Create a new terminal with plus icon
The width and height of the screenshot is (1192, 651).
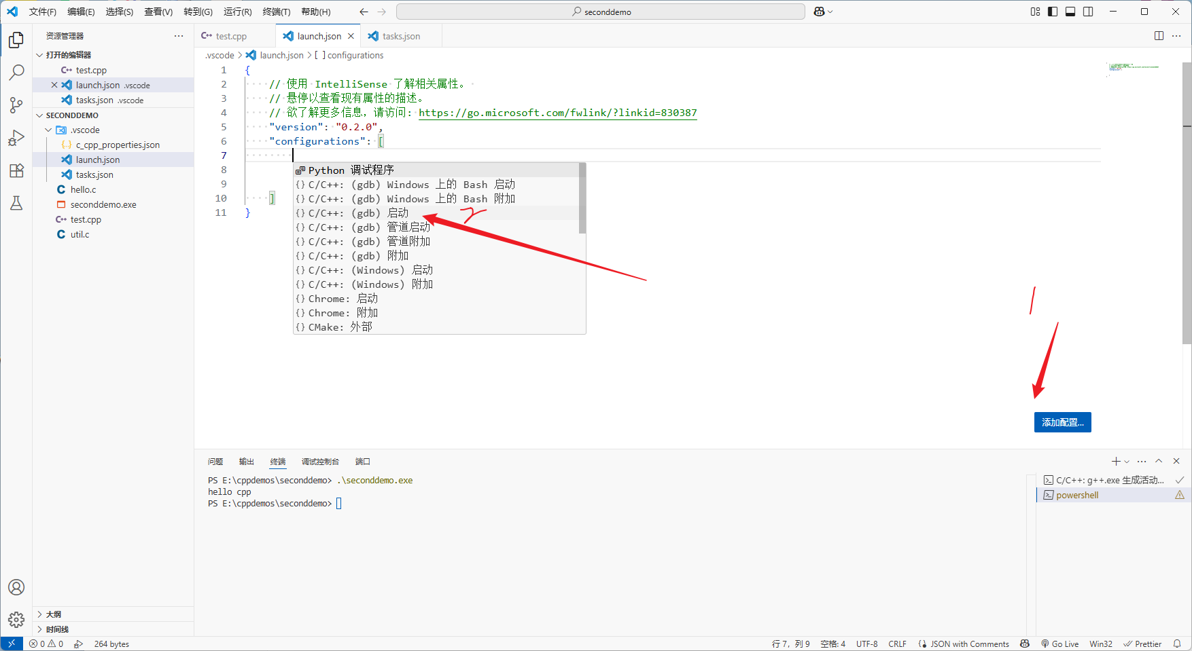coord(1115,462)
